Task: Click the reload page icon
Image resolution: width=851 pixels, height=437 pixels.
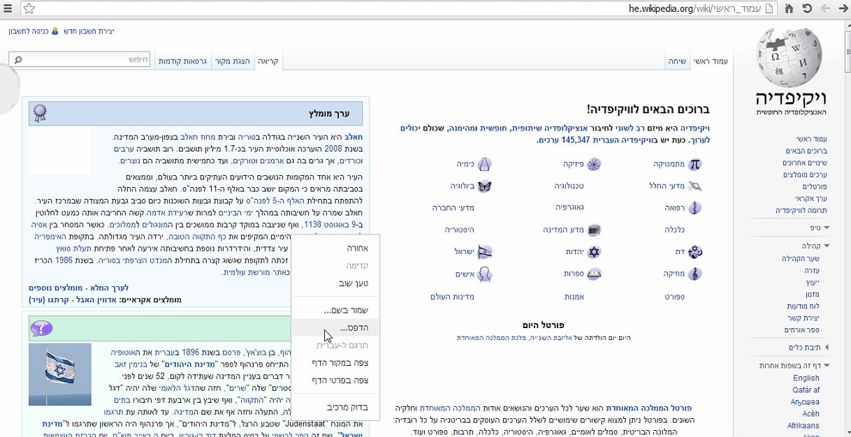Action: [807, 8]
